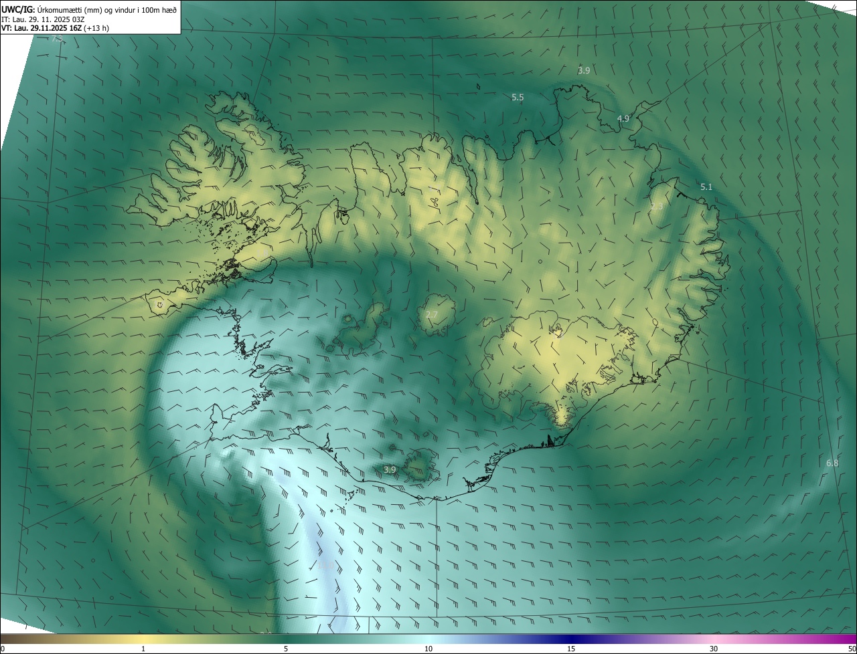The image size is (857, 654).
Task: Click the 4.9 value label in the northeast
Action: pyautogui.click(x=623, y=118)
